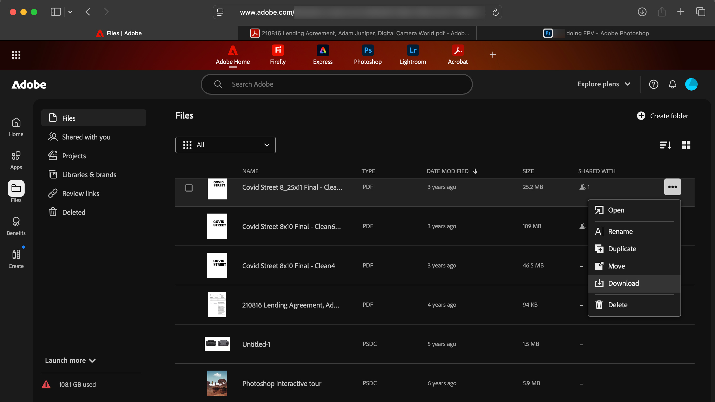Choose Rename from the context menu
This screenshot has width=715, height=402.
pos(634,232)
